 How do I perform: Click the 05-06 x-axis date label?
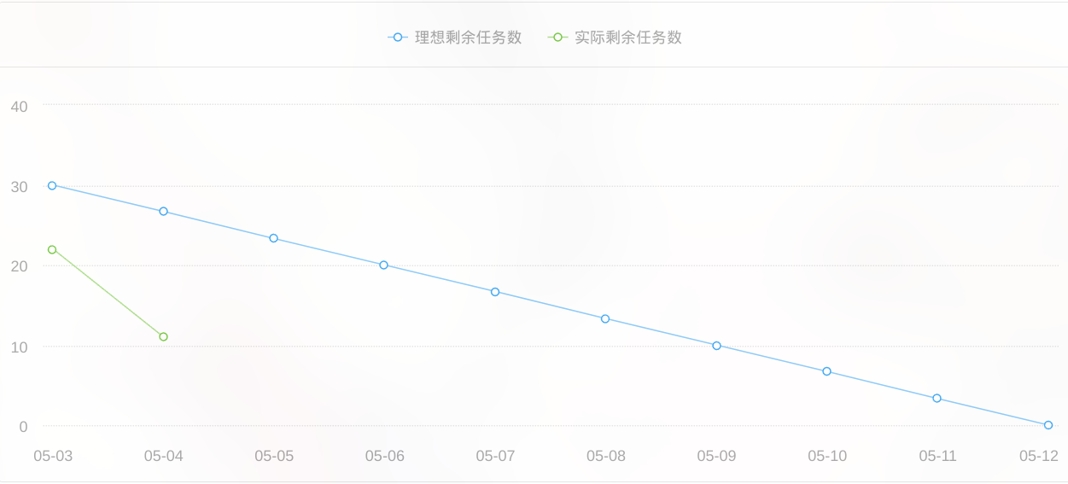[384, 456]
